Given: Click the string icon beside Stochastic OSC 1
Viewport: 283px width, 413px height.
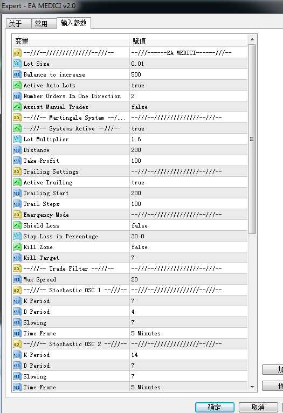Looking at the screenshot, I should 17,291.
